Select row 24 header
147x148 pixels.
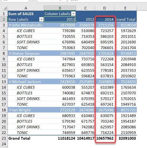tap(4, 144)
